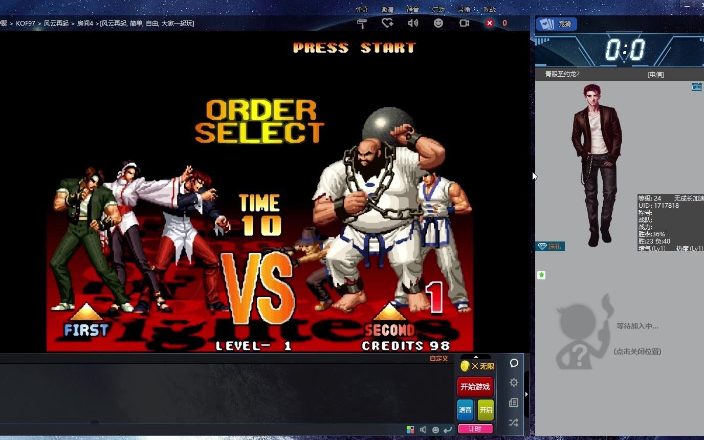Click the UID: 1717818 text

coord(658,206)
